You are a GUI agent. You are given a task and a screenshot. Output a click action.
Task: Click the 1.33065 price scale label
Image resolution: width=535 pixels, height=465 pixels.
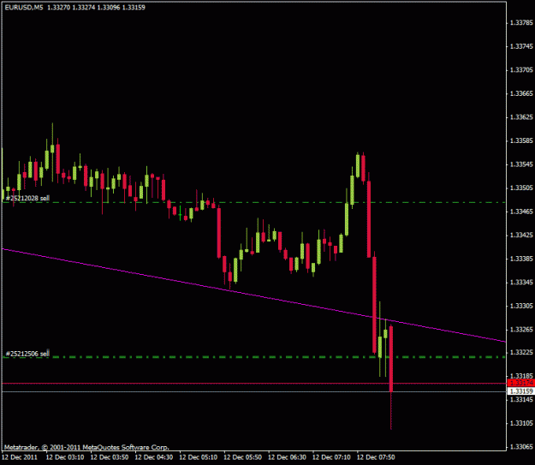(521, 447)
